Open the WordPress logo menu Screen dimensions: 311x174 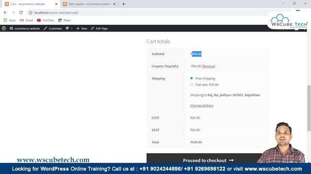(4, 29)
